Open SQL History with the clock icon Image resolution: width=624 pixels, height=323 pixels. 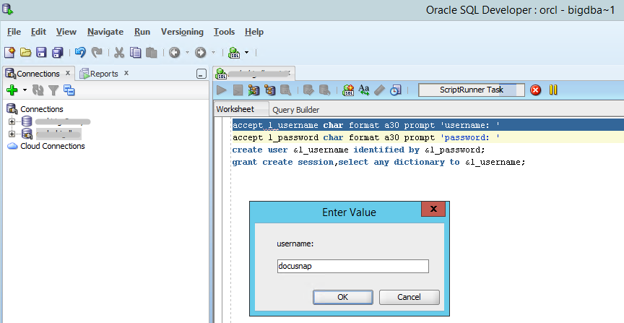[x=396, y=90]
